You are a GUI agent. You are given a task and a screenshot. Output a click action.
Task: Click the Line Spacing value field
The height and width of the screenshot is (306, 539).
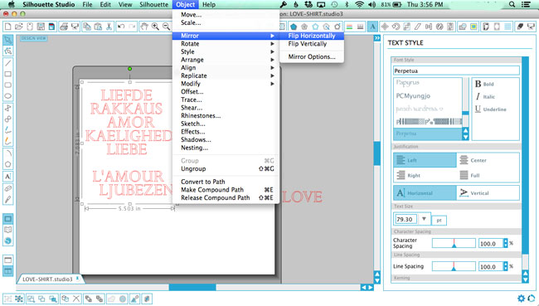coord(491,266)
